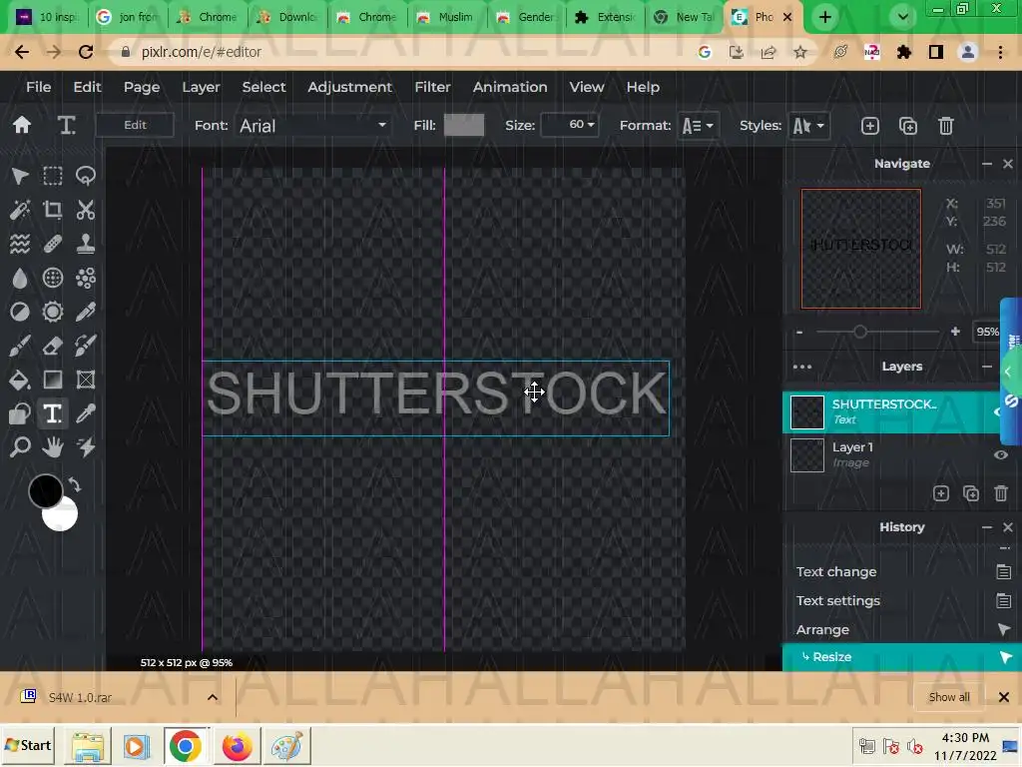The width and height of the screenshot is (1022, 767).
Task: Open the Format alignment dropdown
Action: 698,126
